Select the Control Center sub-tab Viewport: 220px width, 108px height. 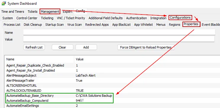coord(27,18)
